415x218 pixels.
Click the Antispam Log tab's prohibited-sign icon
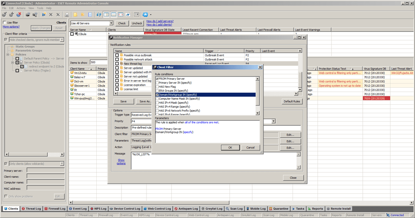pos(176,209)
